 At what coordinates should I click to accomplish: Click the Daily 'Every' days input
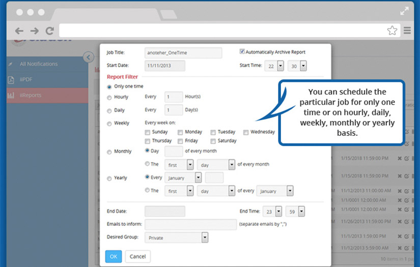[x=174, y=110]
